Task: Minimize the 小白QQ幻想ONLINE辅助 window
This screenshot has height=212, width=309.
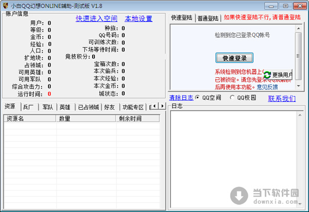Action: 271,6
